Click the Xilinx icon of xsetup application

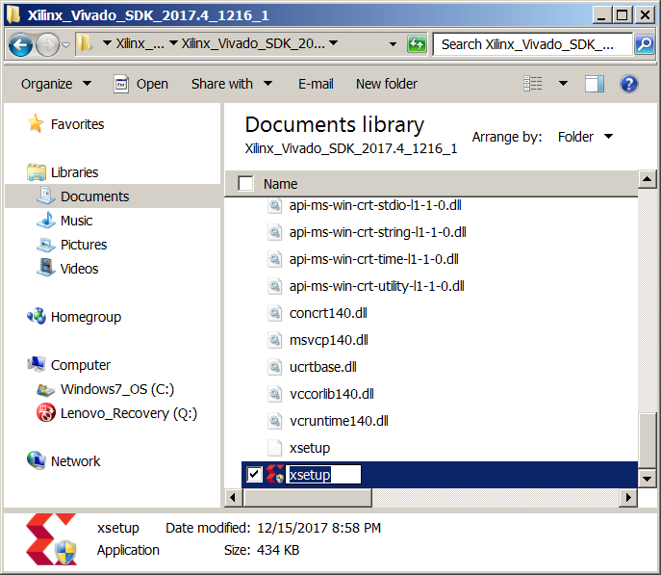pyautogui.click(x=275, y=475)
